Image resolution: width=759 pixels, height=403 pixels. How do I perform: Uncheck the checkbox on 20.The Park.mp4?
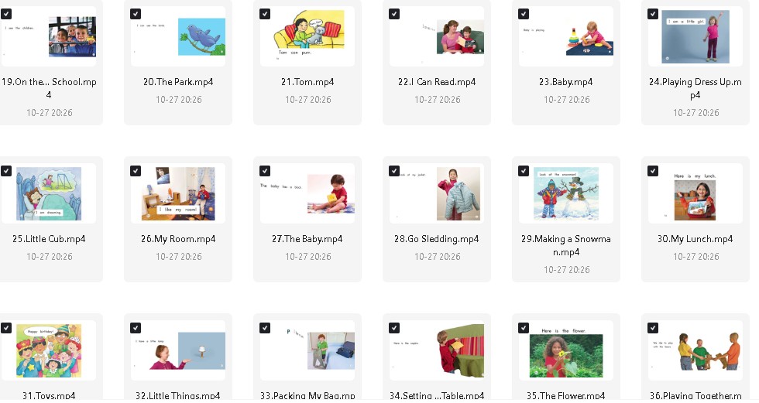pyautogui.click(x=136, y=14)
